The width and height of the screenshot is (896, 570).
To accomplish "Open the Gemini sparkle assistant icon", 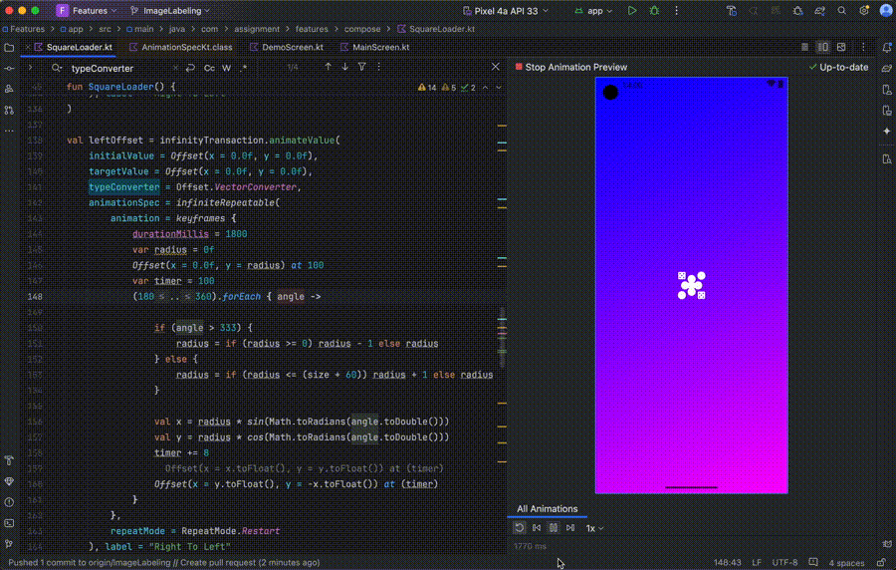I will click(887, 131).
